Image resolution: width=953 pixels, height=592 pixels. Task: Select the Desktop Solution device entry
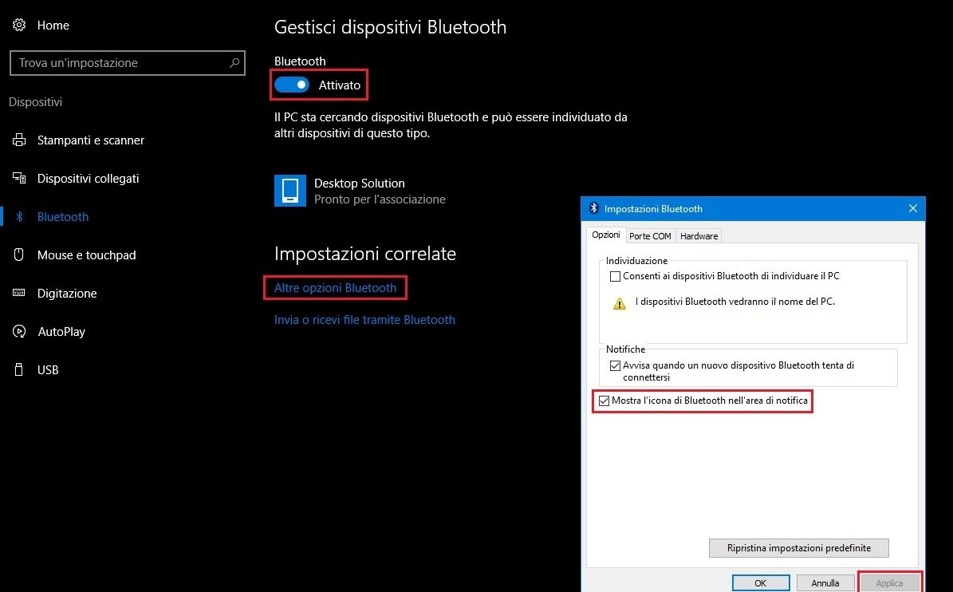tap(360, 191)
